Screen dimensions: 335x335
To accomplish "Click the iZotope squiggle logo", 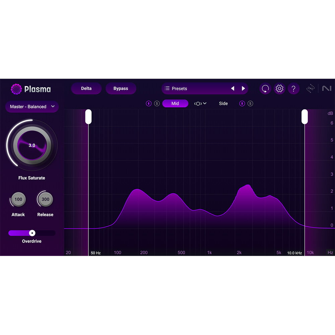I will tap(310, 88).
